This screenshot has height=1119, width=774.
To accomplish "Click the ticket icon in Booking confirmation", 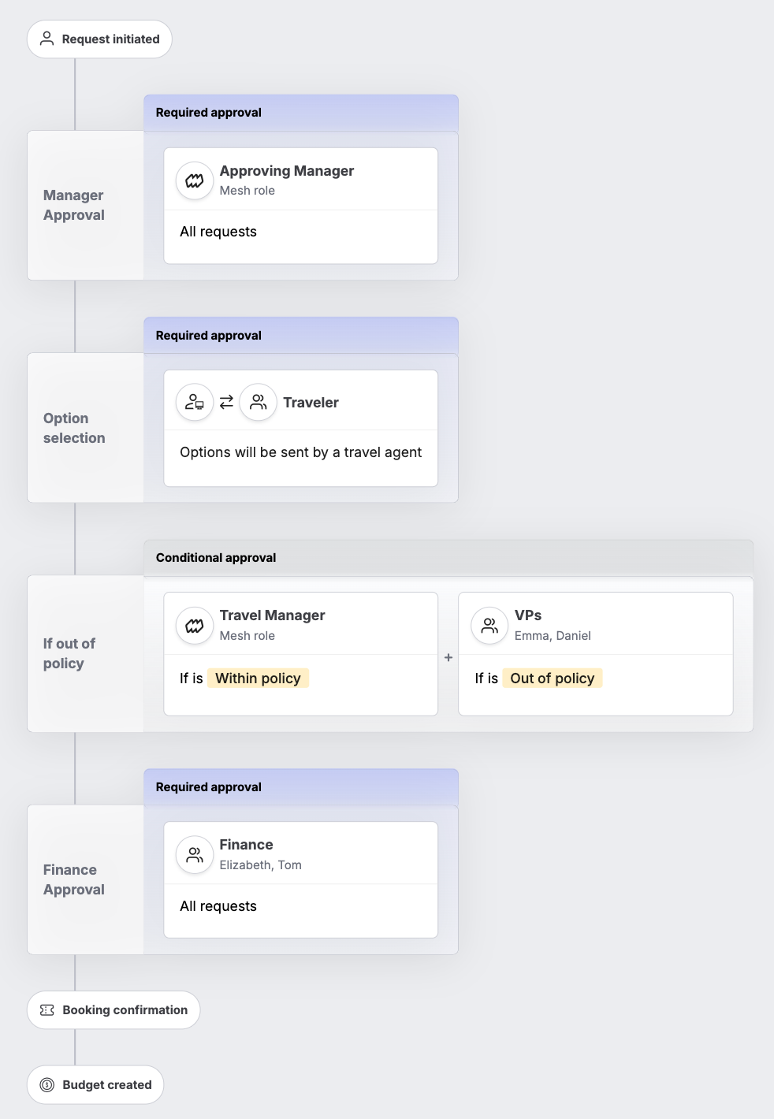I will (47, 1010).
